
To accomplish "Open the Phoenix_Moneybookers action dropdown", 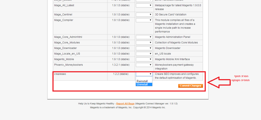I will [144, 65].
